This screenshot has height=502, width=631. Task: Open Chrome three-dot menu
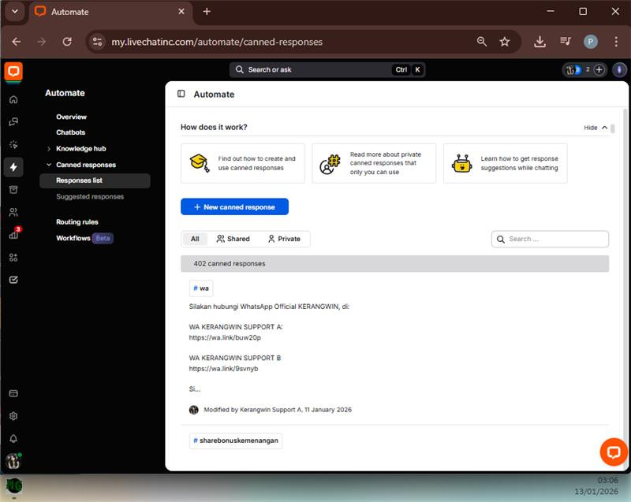click(x=616, y=42)
